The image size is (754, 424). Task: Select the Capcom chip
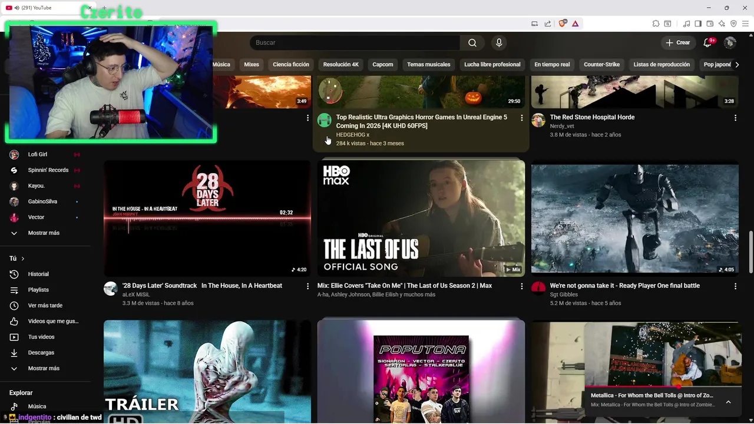383,64
